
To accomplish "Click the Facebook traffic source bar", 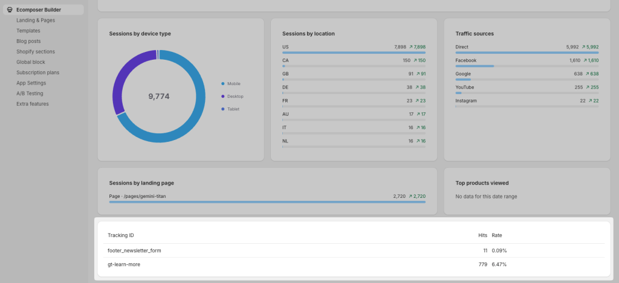I will click(475, 66).
